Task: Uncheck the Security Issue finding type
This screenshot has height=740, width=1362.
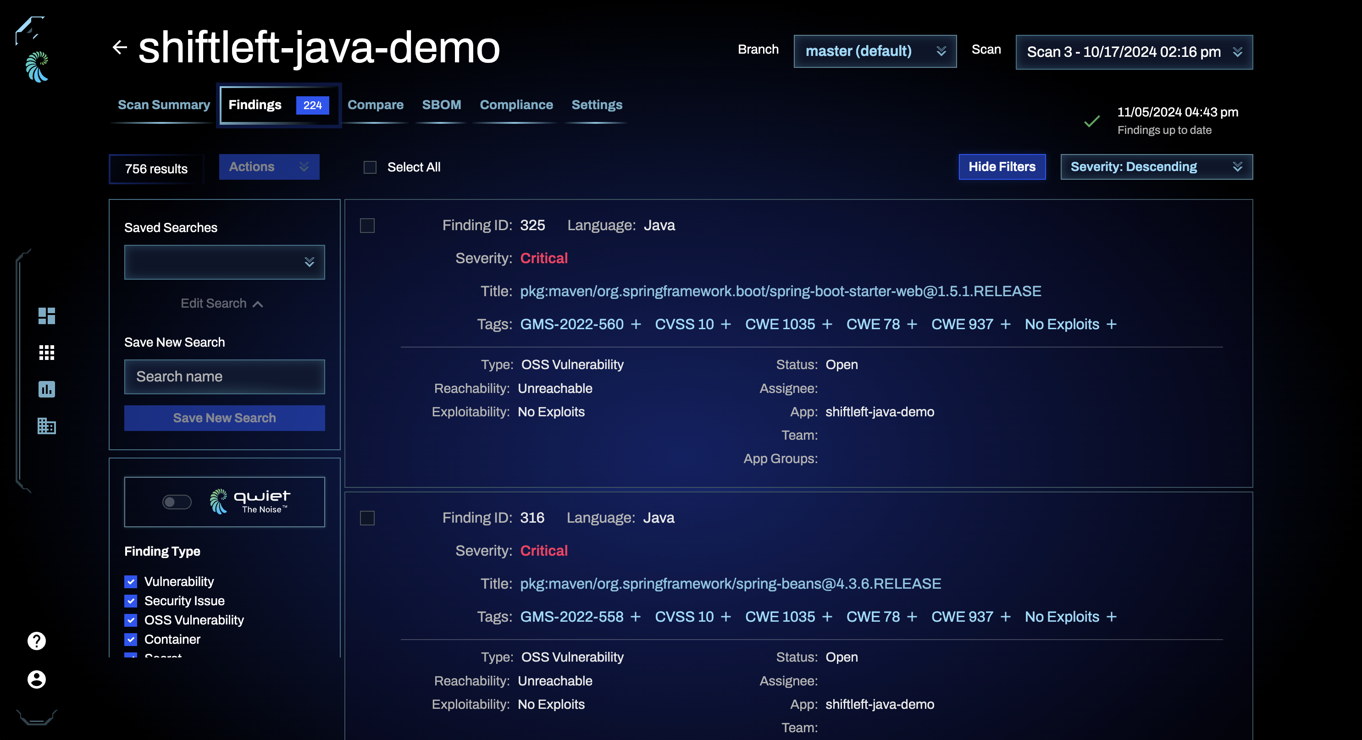Action: 131,601
